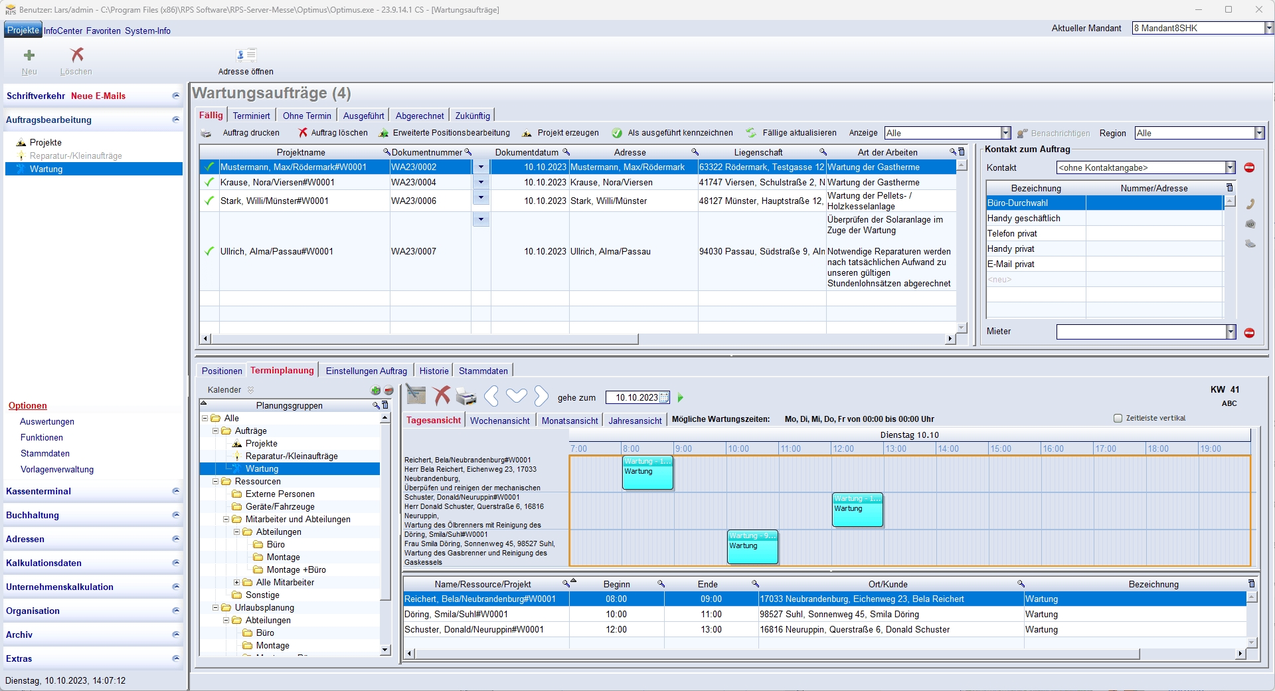This screenshot has height=691, width=1275.
Task: Open the Kontakt dropdown list
Action: pos(1230,168)
